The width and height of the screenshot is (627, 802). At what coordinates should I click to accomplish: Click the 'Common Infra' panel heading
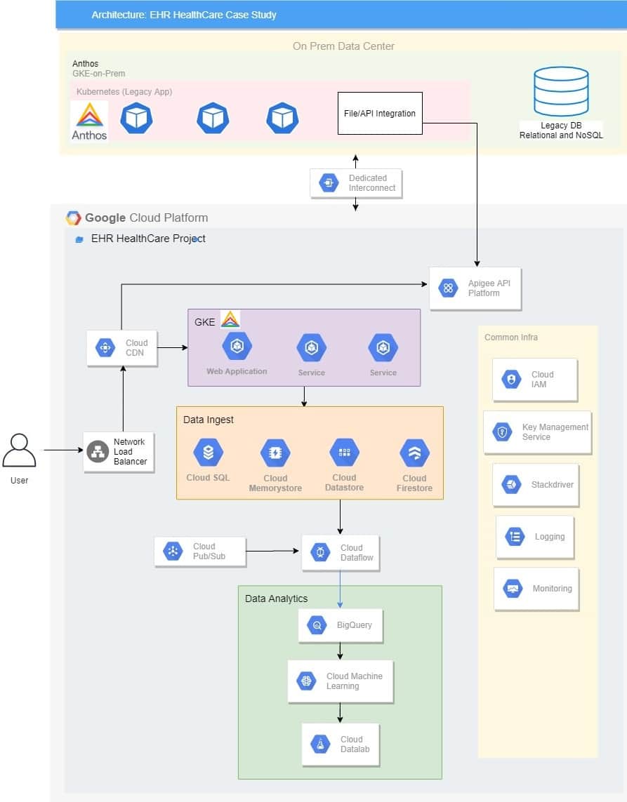pos(511,337)
